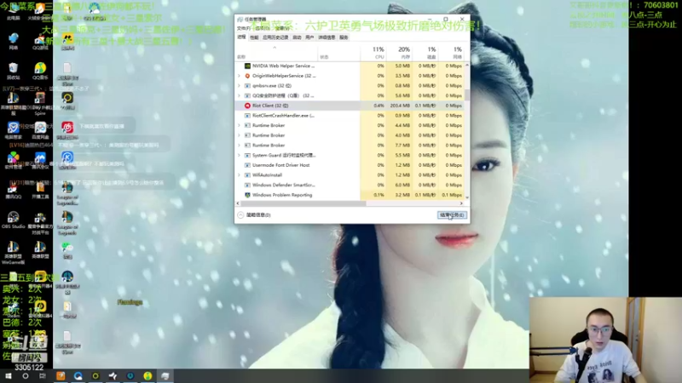The width and height of the screenshot is (682, 383).
Task: Open the Windows Start menu
Action: tap(8, 376)
